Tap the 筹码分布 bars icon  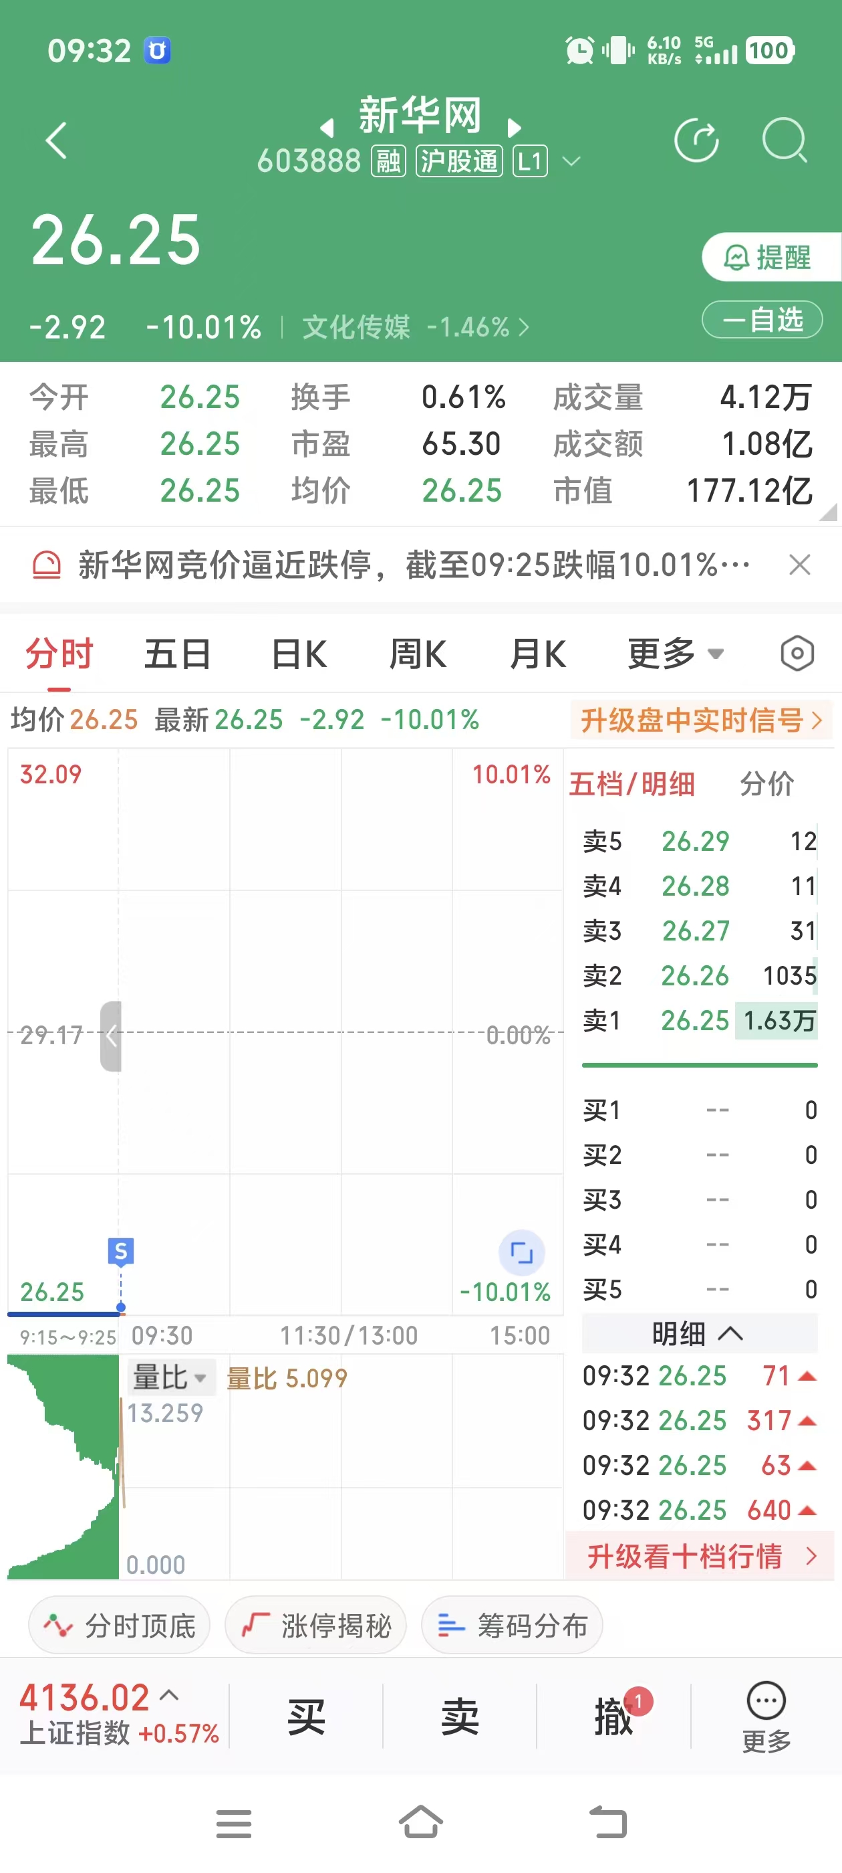(x=451, y=1625)
